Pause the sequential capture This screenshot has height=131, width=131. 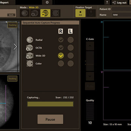pyautogui.click(x=50, y=119)
